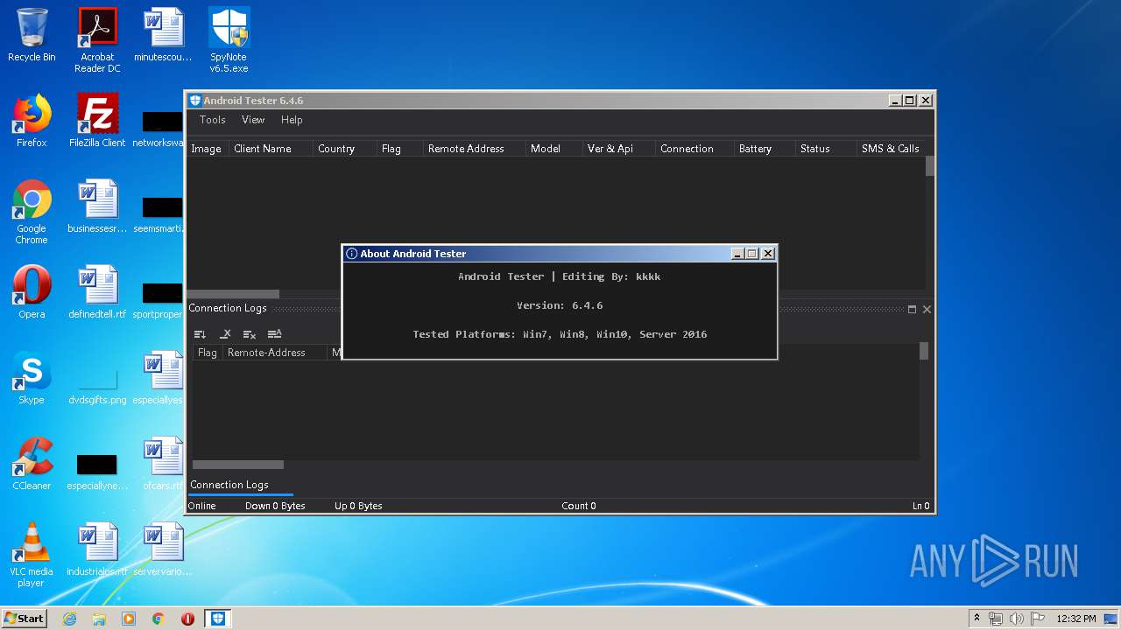
Task: Open the Windows Start menu
Action: click(24, 618)
